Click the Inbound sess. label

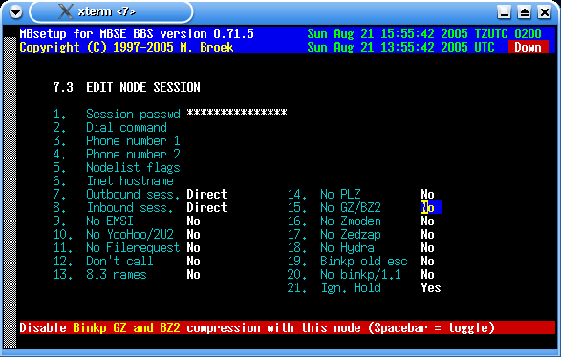(130, 208)
